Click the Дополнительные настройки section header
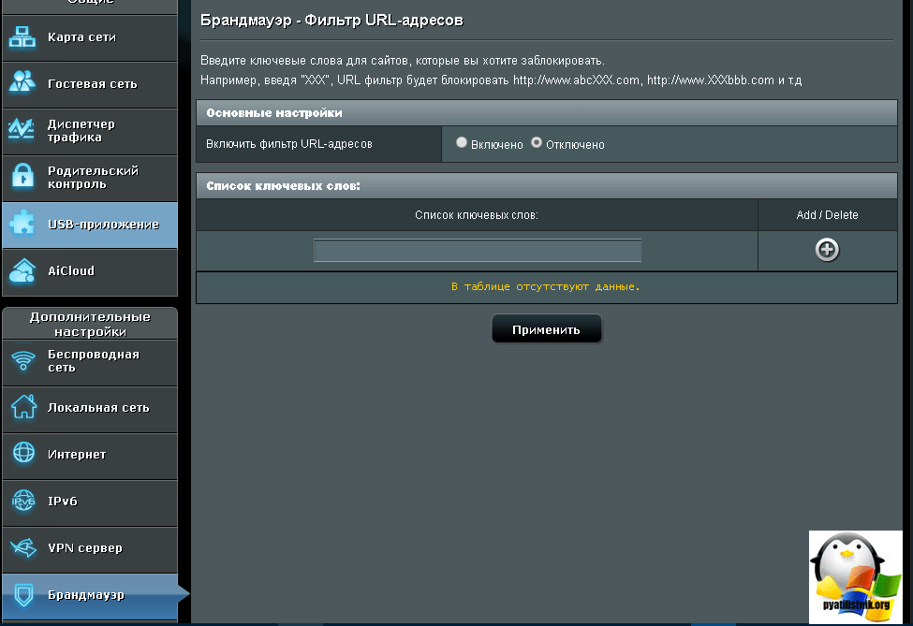Image resolution: width=913 pixels, height=626 pixels. pyautogui.click(x=90, y=324)
